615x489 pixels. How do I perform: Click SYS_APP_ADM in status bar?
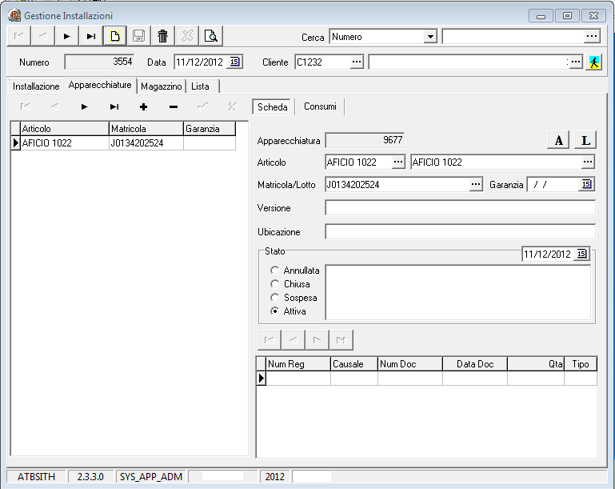(x=151, y=477)
